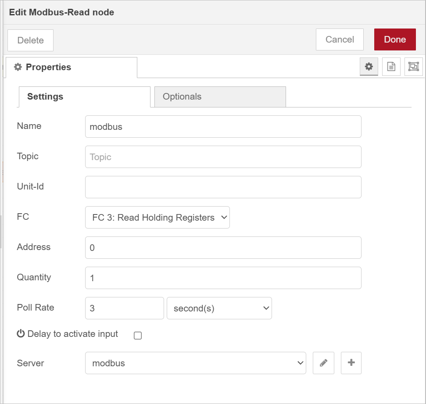
Task: Click the empty Unit-Id field
Action: point(223,187)
